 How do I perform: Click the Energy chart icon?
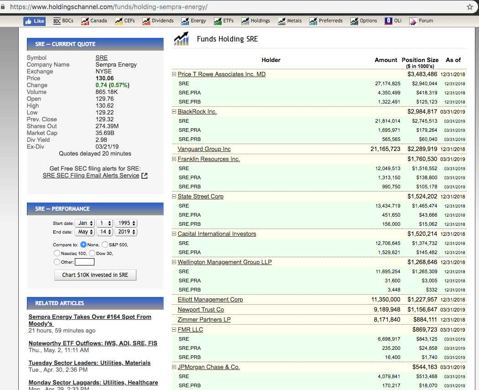tap(185, 21)
